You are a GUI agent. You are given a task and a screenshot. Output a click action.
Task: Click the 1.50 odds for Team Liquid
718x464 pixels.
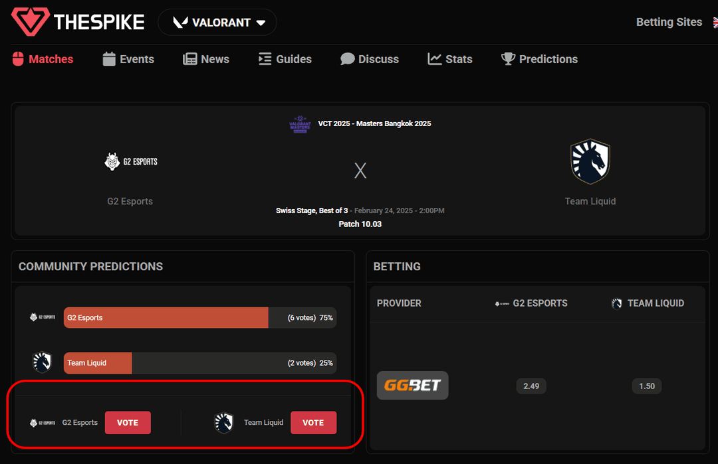coord(646,386)
